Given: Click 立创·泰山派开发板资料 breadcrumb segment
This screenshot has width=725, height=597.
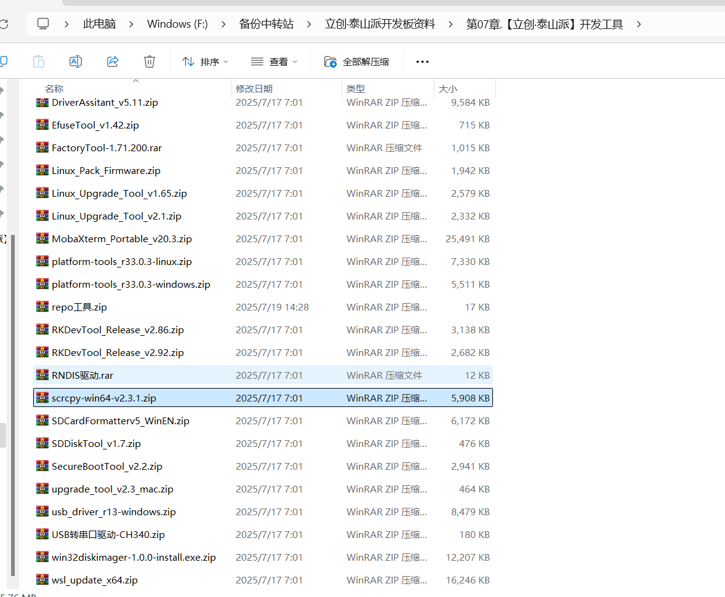Looking at the screenshot, I should point(380,24).
